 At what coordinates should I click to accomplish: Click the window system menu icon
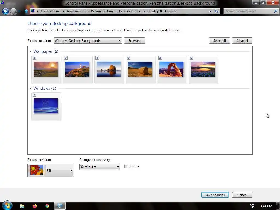pyautogui.click(x=2, y=2)
